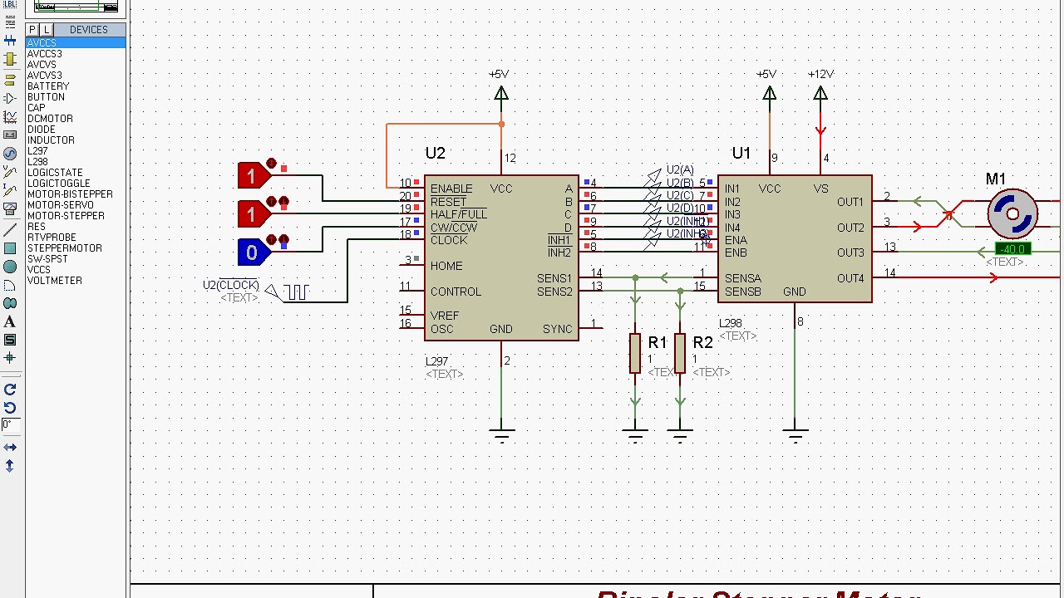Choose the generator mode sine icon
Screen dimensions: 1064x598
tap(10, 154)
